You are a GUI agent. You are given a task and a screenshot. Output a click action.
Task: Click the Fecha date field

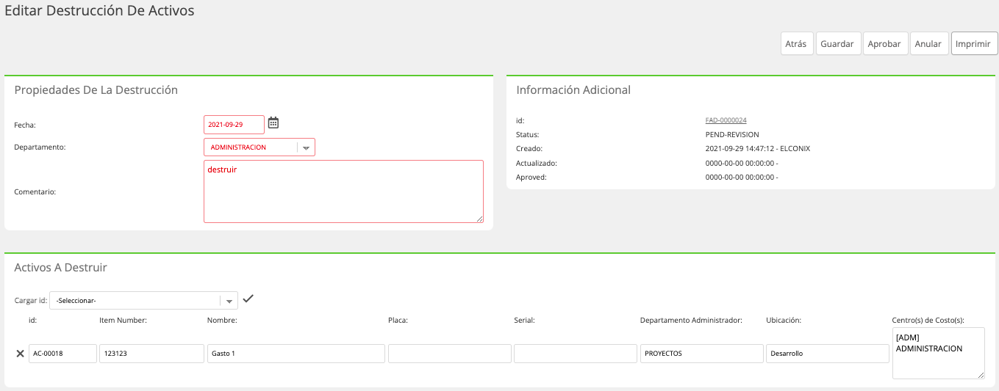tap(234, 125)
